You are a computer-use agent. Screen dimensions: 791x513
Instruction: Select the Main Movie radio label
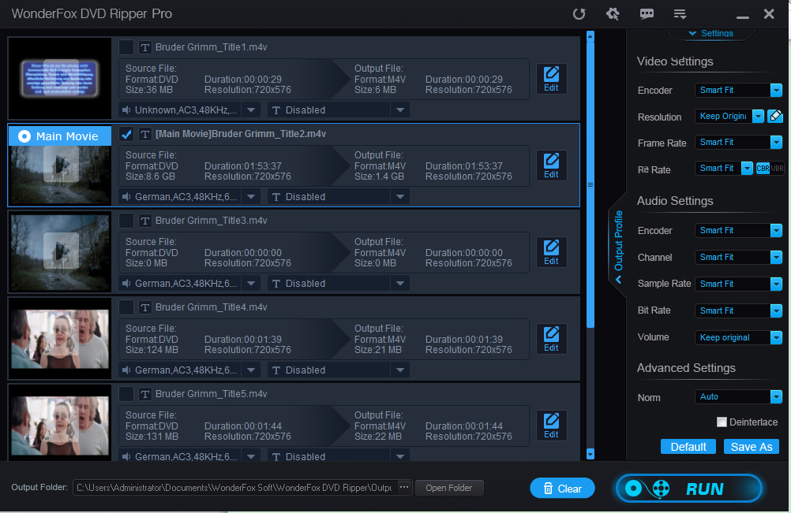[x=59, y=136]
